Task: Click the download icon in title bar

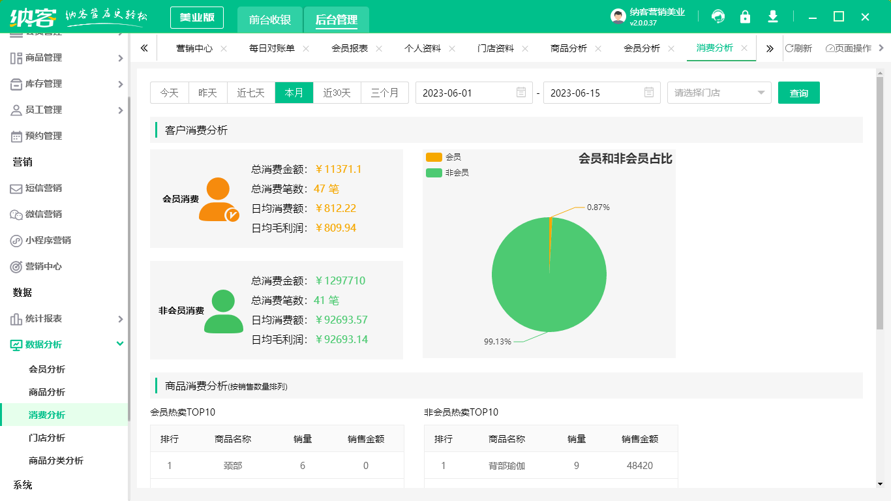Action: pos(772,16)
